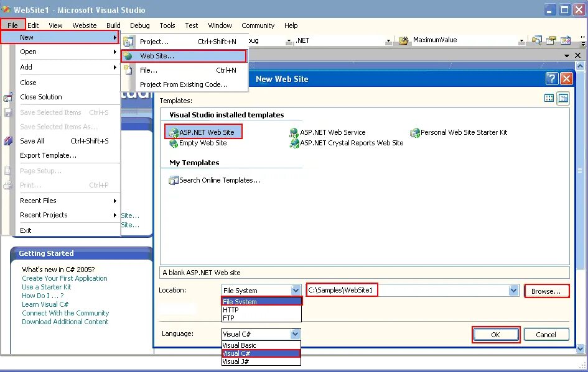Open the Website menu
Image resolution: width=588 pixels, height=372 pixels.
[x=85, y=25]
